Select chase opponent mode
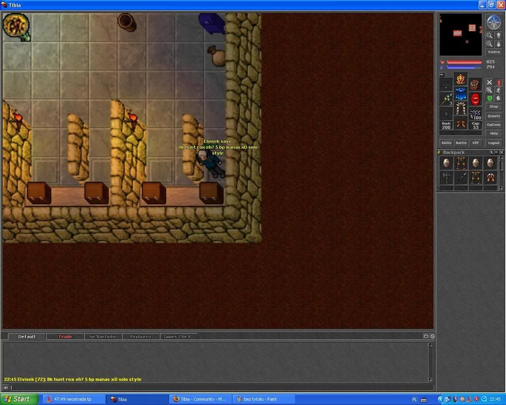The image size is (506, 405). pos(499,90)
